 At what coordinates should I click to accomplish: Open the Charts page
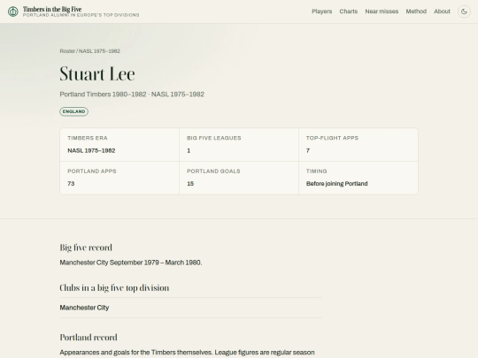349,11
